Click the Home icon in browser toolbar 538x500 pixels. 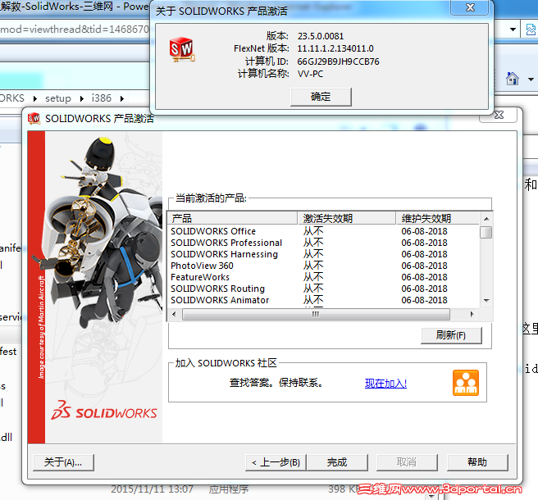(x=513, y=79)
